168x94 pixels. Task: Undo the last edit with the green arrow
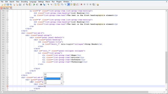(x=34, y=5)
